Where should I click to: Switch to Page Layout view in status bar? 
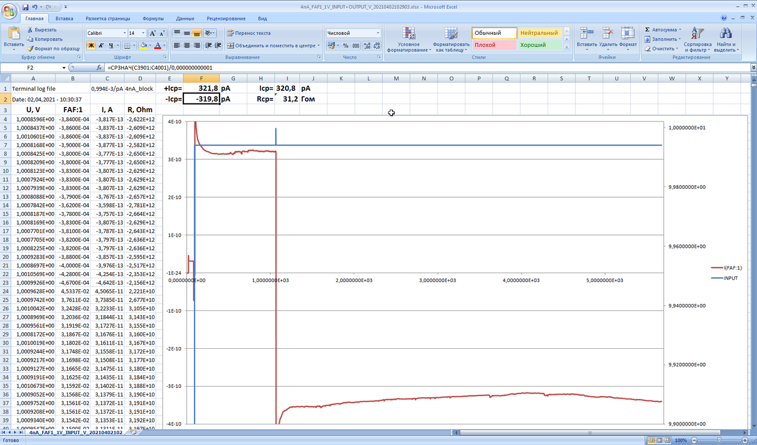(x=659, y=440)
